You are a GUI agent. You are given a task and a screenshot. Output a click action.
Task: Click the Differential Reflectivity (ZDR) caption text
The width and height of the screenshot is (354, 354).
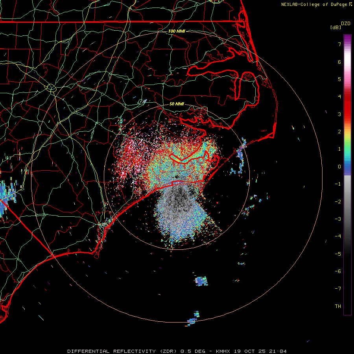(x=123, y=351)
